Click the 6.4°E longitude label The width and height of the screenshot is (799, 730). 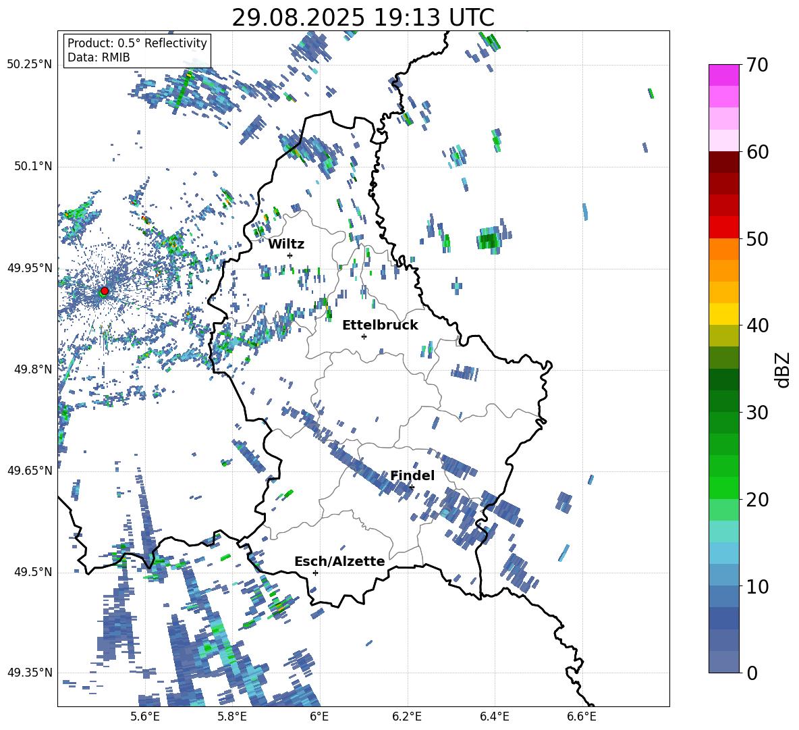494,716
